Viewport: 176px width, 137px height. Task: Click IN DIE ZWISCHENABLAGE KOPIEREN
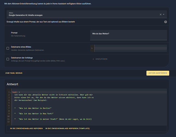click(26, 128)
